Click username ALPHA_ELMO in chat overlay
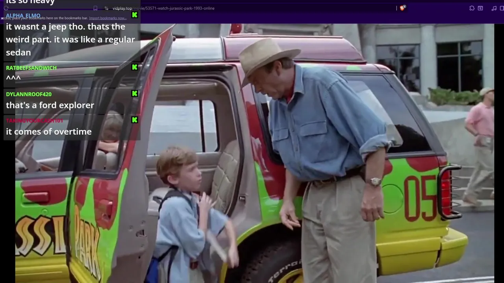Image resolution: width=504 pixels, height=283 pixels. [x=23, y=16]
